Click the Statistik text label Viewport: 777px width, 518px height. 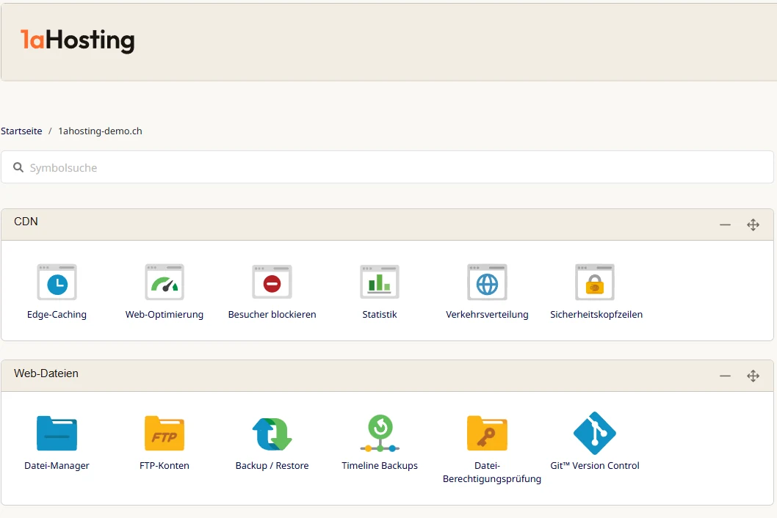point(380,315)
